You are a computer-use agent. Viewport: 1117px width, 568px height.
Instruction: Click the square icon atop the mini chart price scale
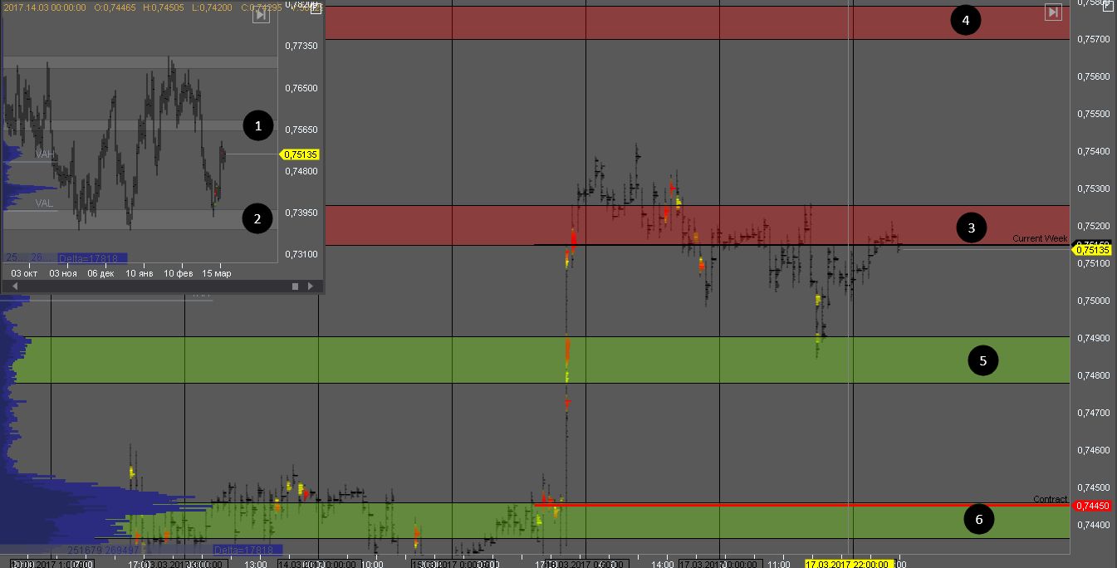pos(316,9)
